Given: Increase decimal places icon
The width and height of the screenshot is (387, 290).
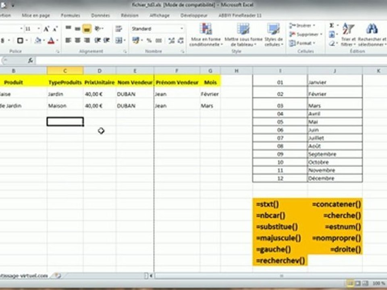Looking at the screenshot, I should pyautogui.click(x=171, y=40).
